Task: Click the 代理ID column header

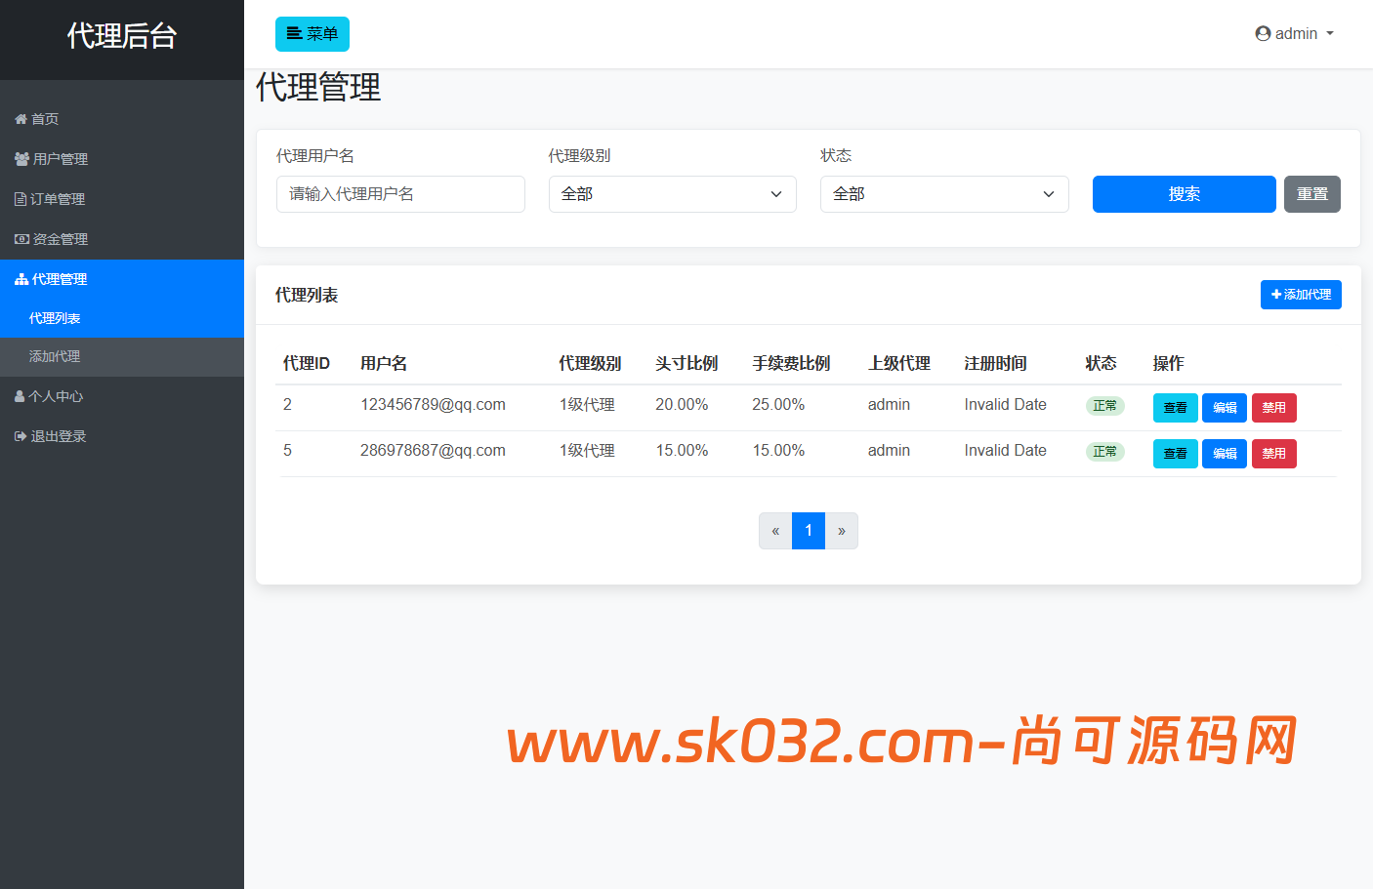Action: [x=307, y=363]
